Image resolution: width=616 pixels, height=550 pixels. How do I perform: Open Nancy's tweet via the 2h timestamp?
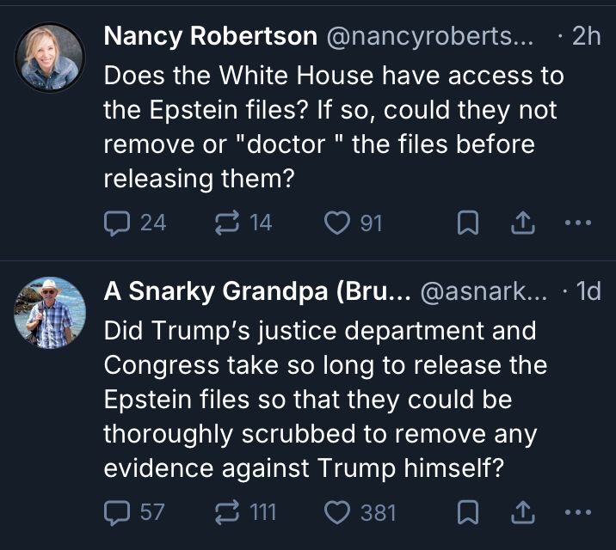pos(586,36)
